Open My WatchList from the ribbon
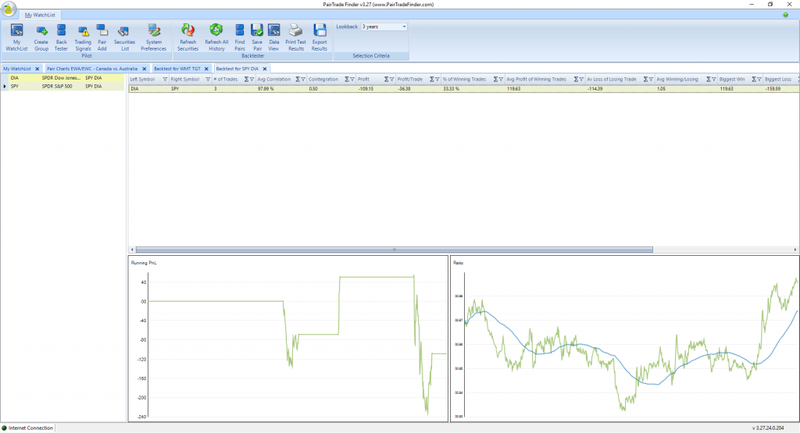The image size is (800, 433). click(x=16, y=36)
